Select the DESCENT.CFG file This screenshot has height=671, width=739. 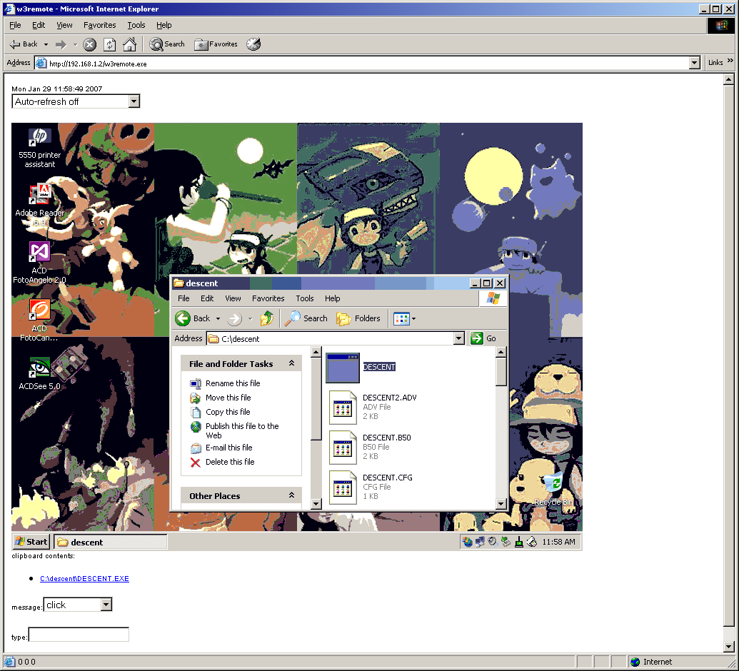371,488
